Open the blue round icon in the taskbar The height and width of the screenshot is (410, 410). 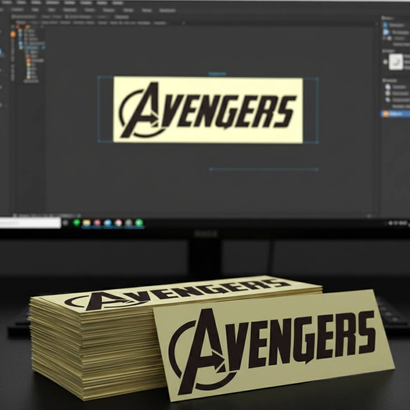point(108,223)
